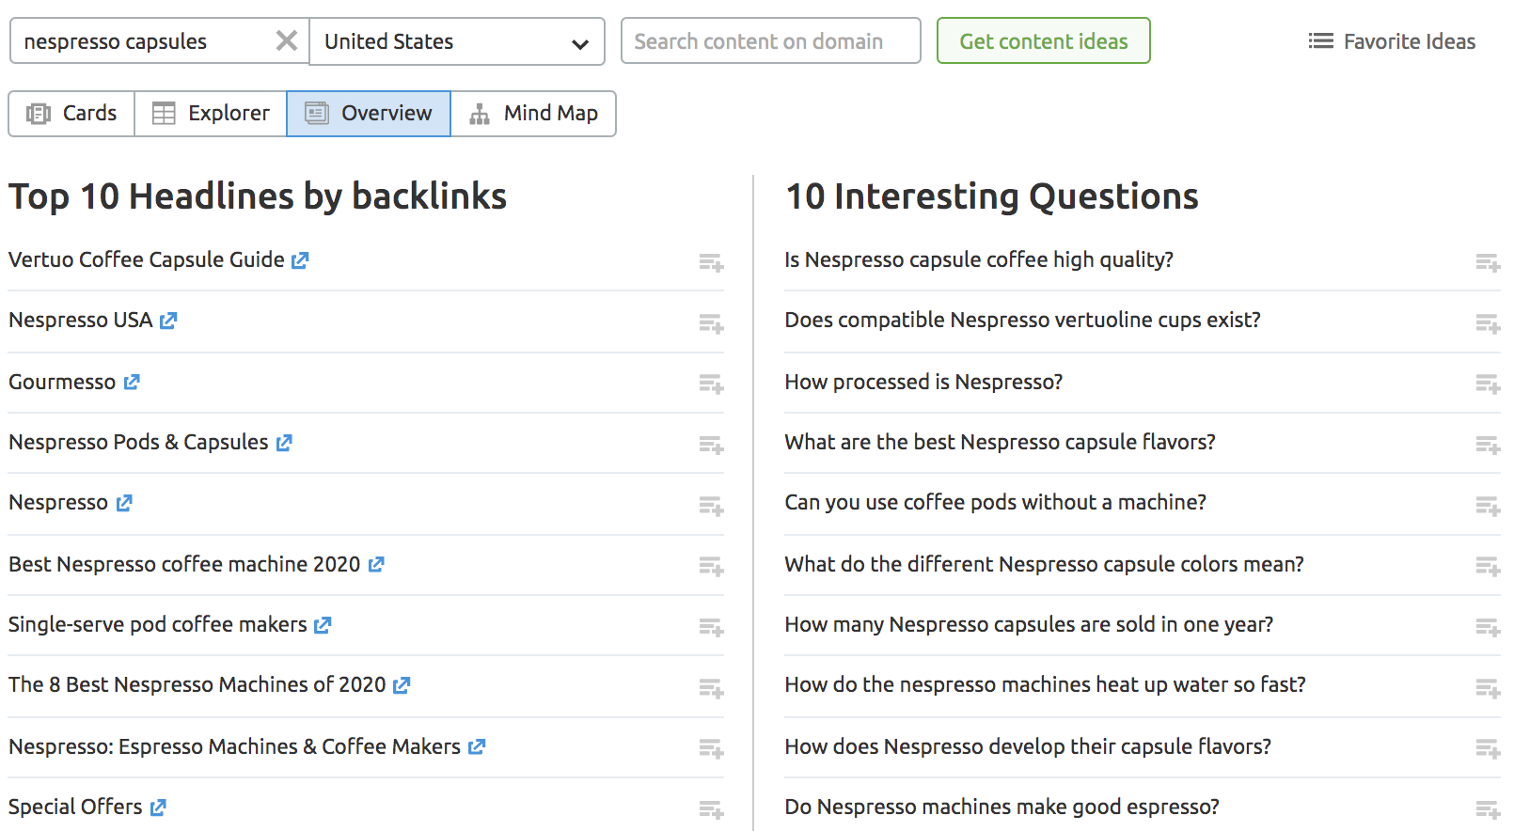This screenshot has height=831, width=1514.
Task: Switch to the Cards tab
Action: (x=71, y=114)
